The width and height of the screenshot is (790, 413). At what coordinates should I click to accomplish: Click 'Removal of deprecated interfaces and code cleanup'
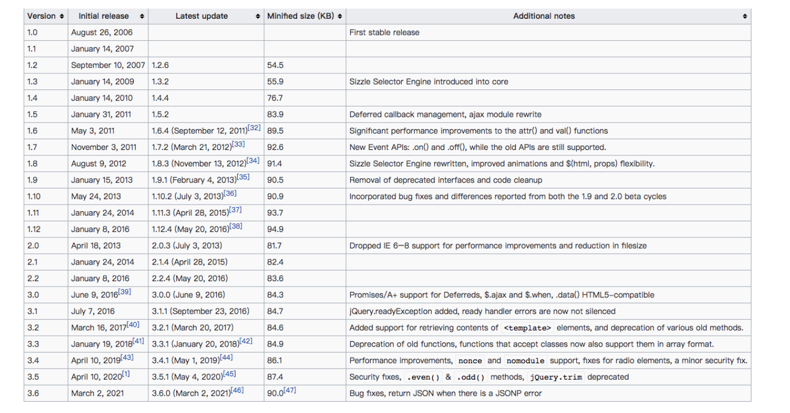click(x=446, y=180)
